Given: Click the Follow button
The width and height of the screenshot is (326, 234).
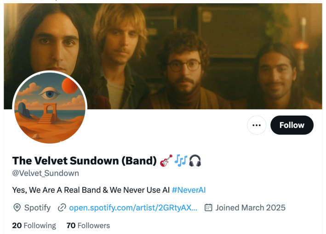Looking at the screenshot, I should (292, 125).
